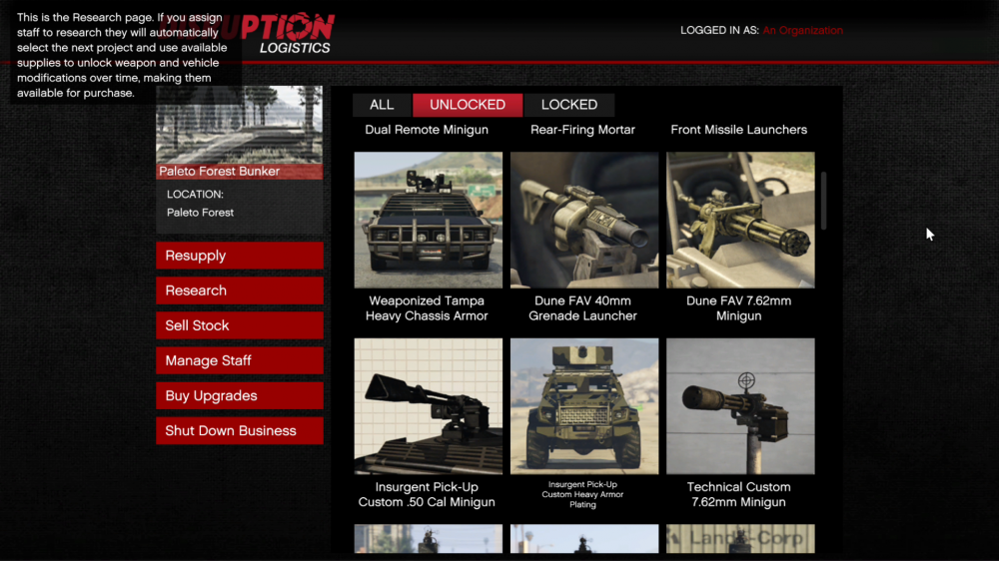Click the Resupply button
This screenshot has height=561, width=999.
tap(240, 256)
